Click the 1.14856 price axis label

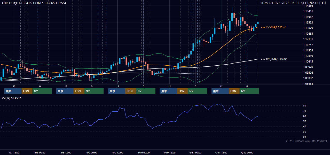[308, 6]
